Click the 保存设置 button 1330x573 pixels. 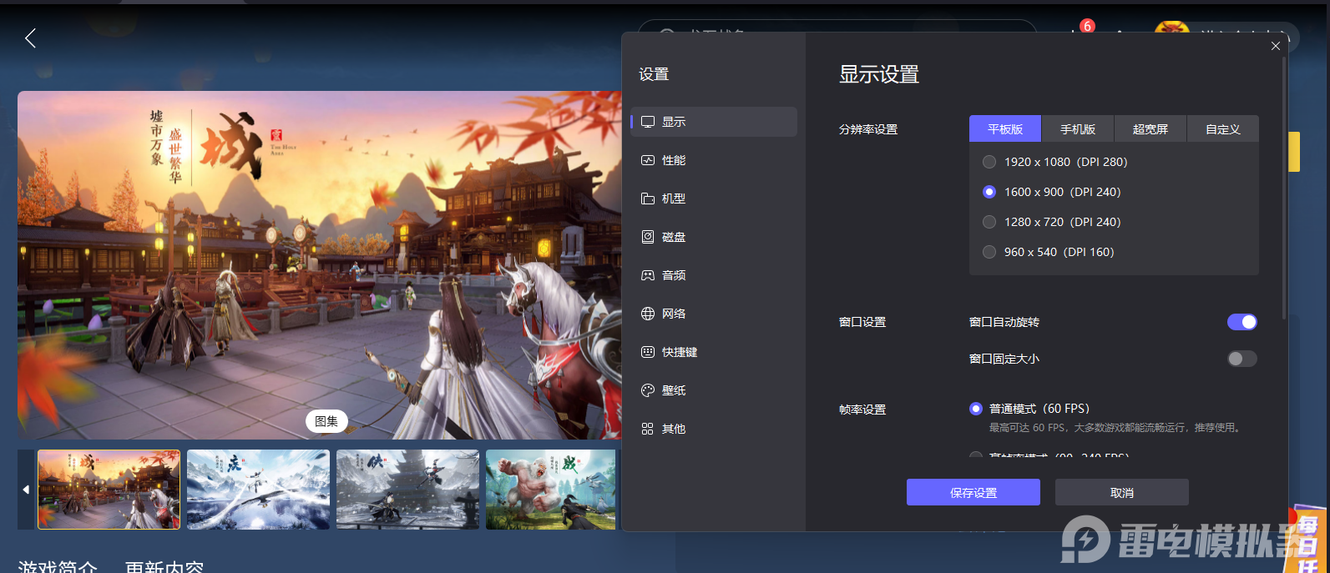tap(973, 492)
